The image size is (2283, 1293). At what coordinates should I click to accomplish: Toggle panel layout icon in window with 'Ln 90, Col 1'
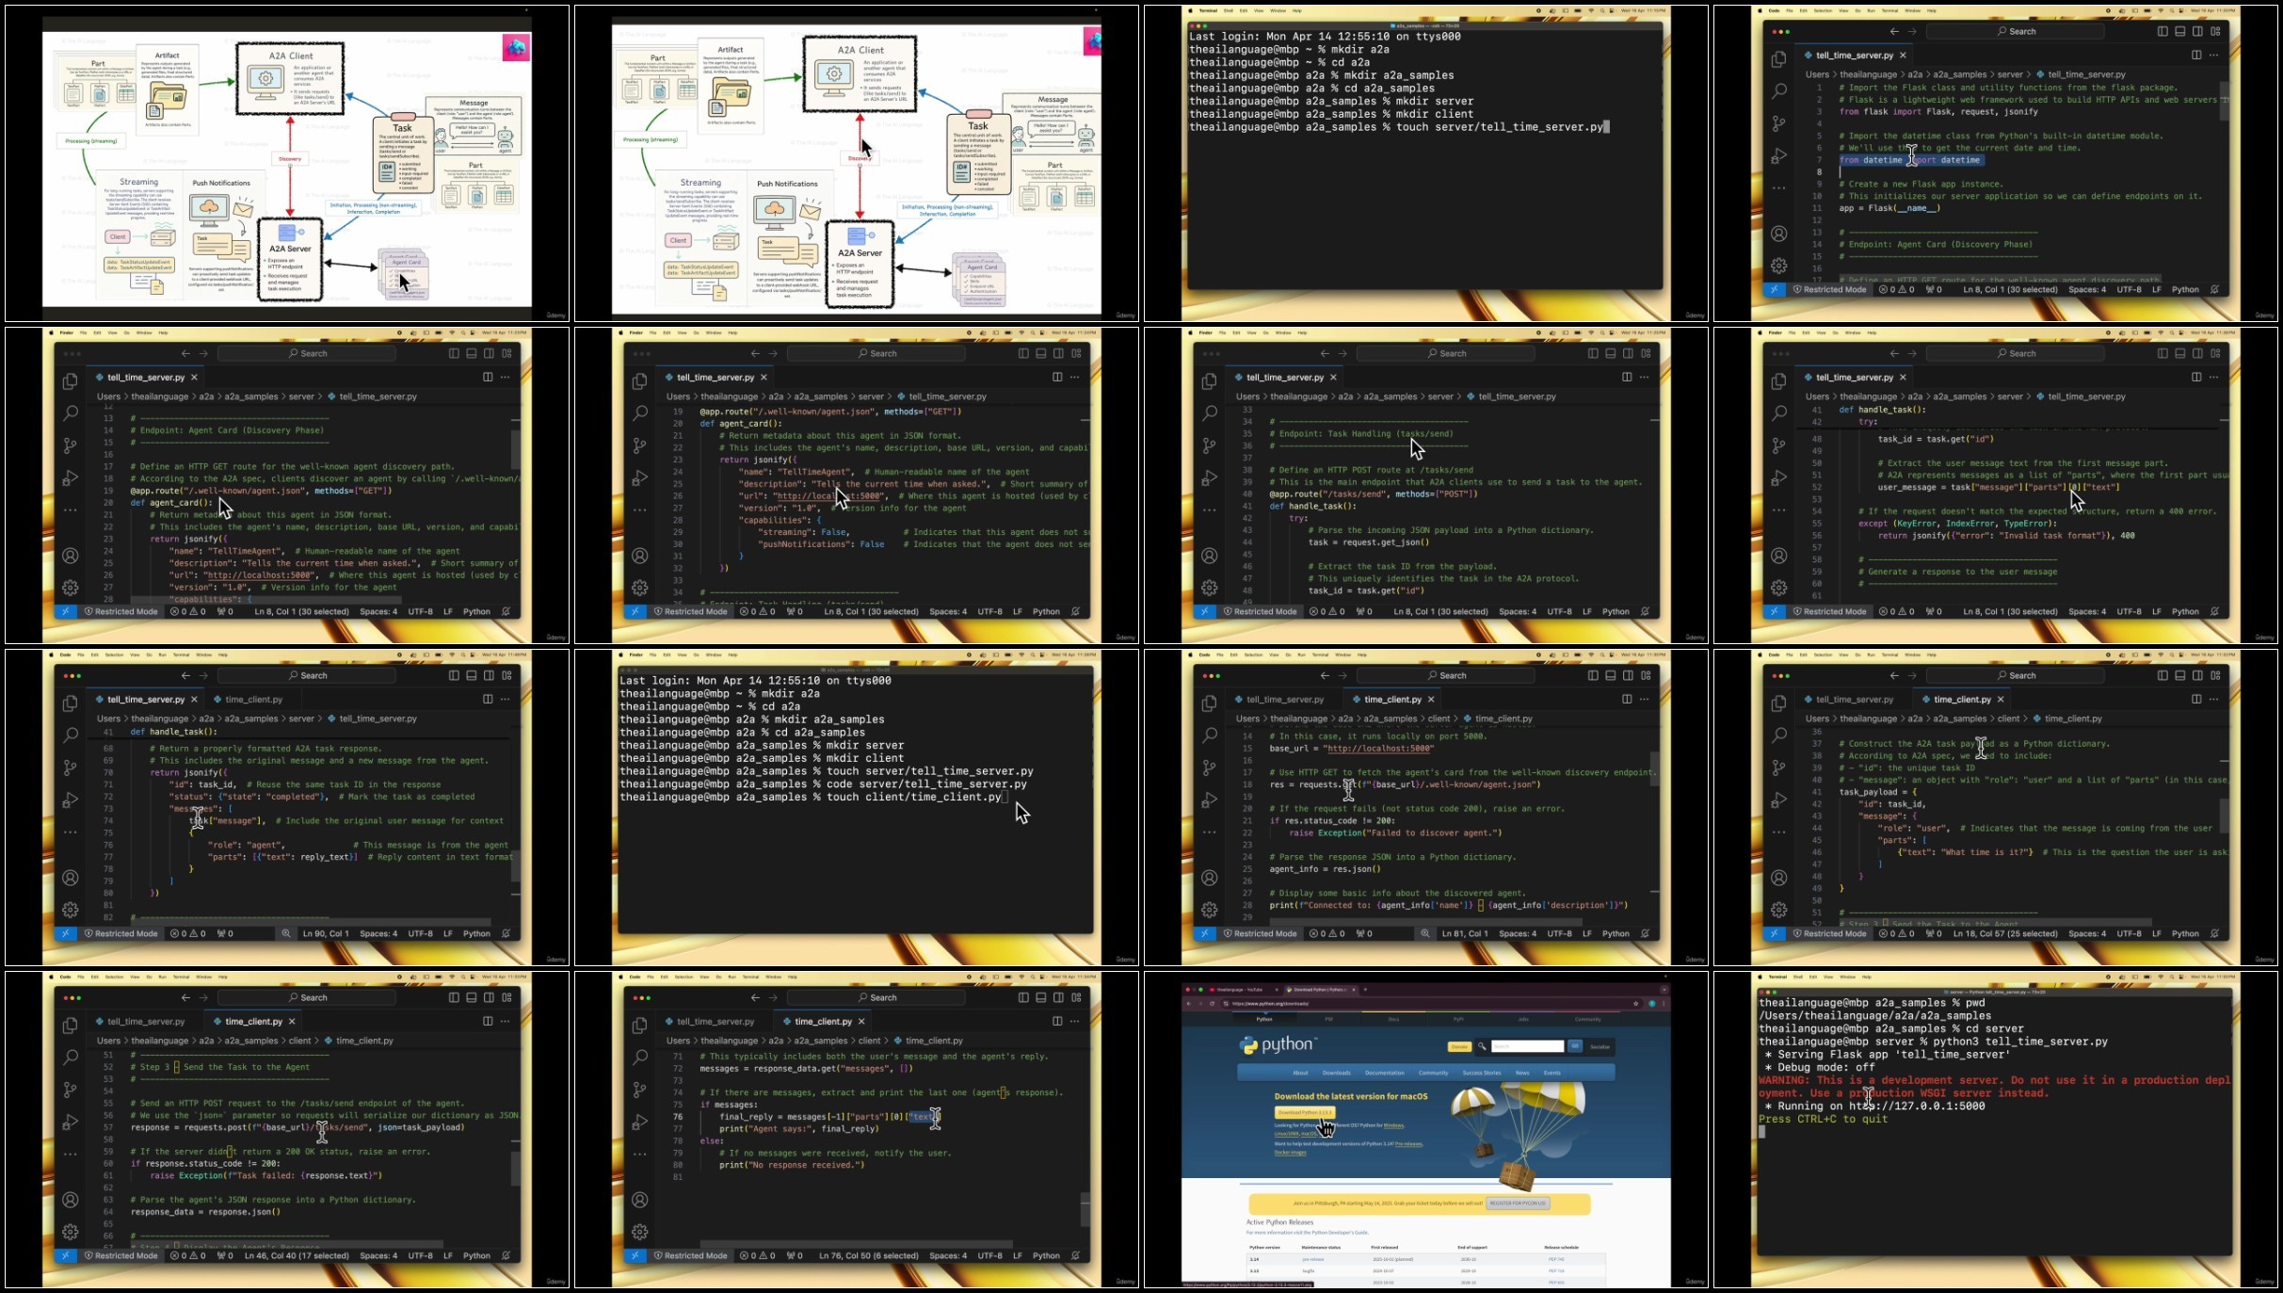[472, 675]
